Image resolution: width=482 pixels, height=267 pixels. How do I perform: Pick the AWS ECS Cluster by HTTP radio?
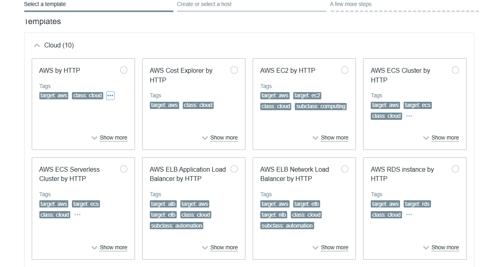(455, 70)
